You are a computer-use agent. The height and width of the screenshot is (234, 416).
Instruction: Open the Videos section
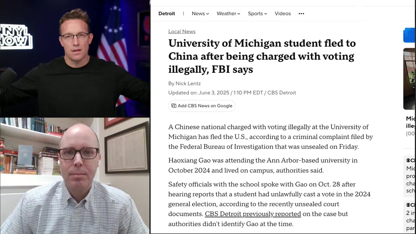tap(283, 14)
